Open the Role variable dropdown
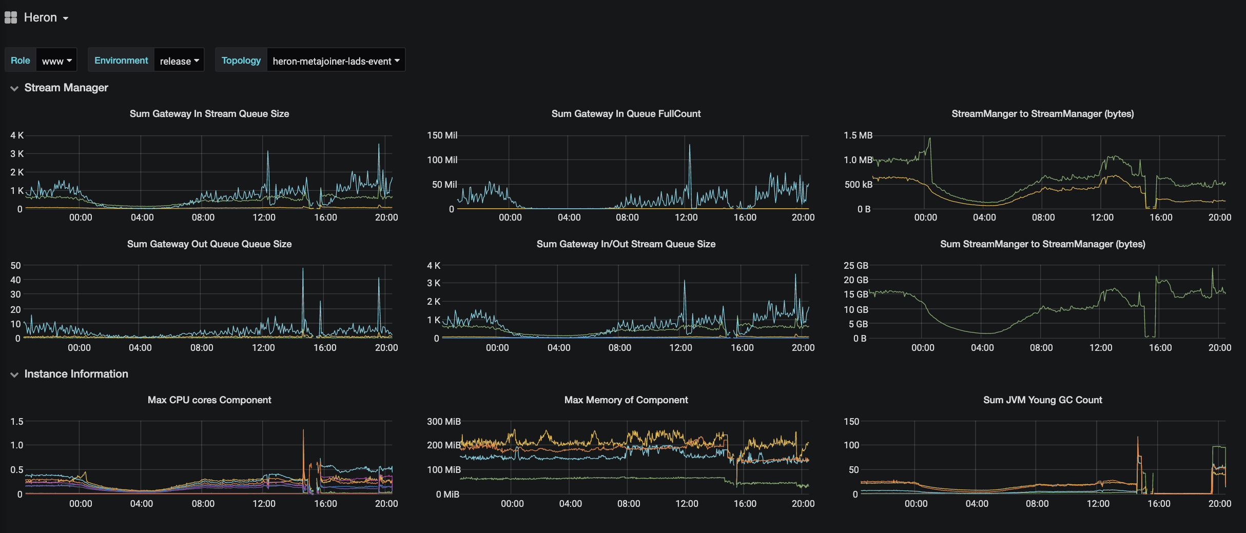 tap(56, 61)
